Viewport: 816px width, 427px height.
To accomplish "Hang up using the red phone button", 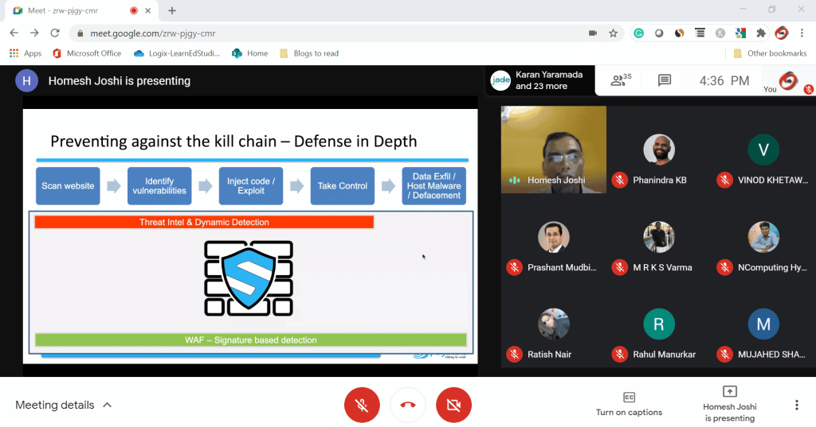I will 408,405.
